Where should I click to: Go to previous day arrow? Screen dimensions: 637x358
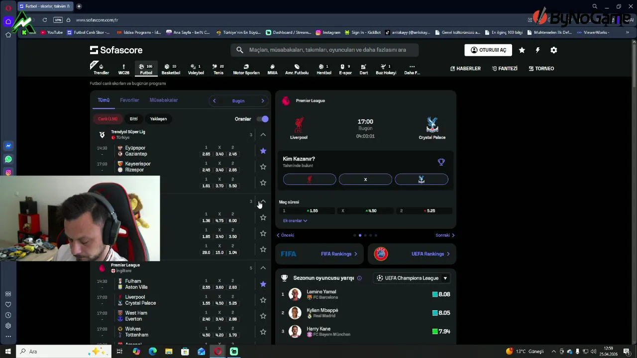(214, 101)
